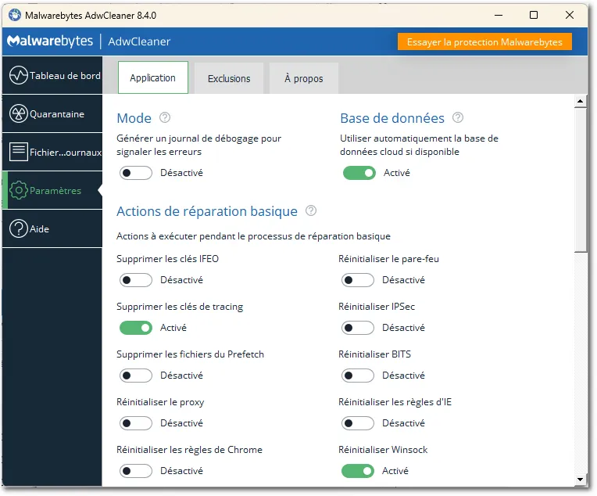Open the Fichier journaux log icon
This screenshot has width=597, height=496.
(19, 152)
